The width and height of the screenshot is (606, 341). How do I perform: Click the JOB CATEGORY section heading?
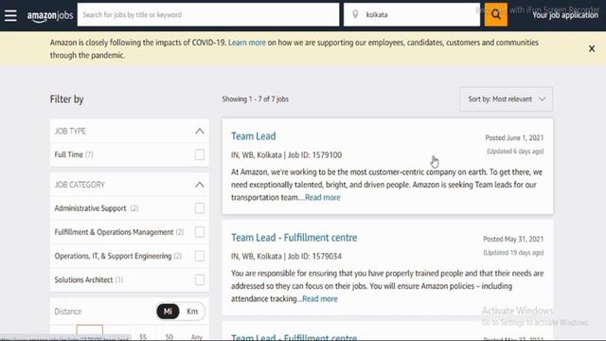click(80, 185)
